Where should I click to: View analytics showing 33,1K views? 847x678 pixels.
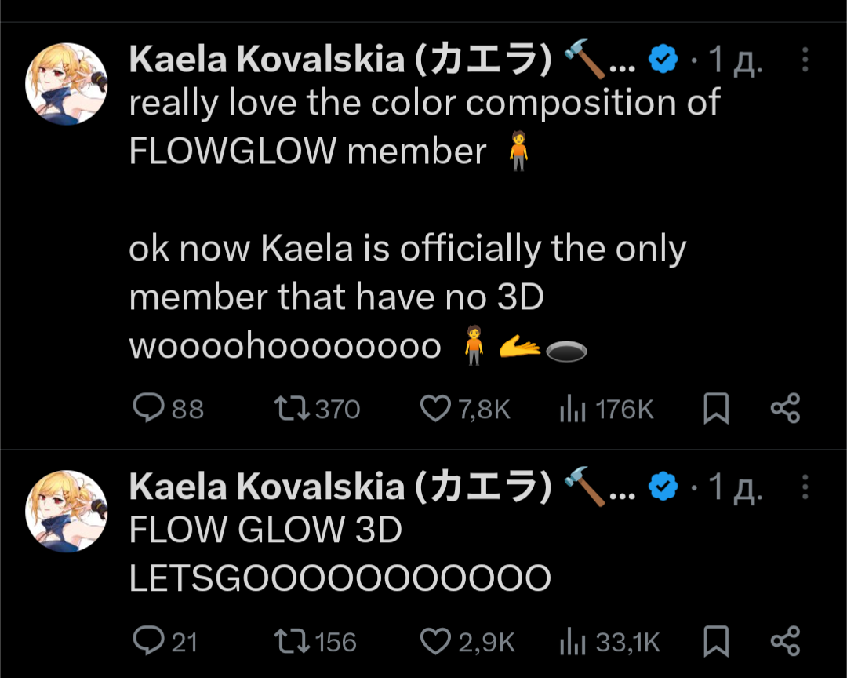tap(573, 642)
